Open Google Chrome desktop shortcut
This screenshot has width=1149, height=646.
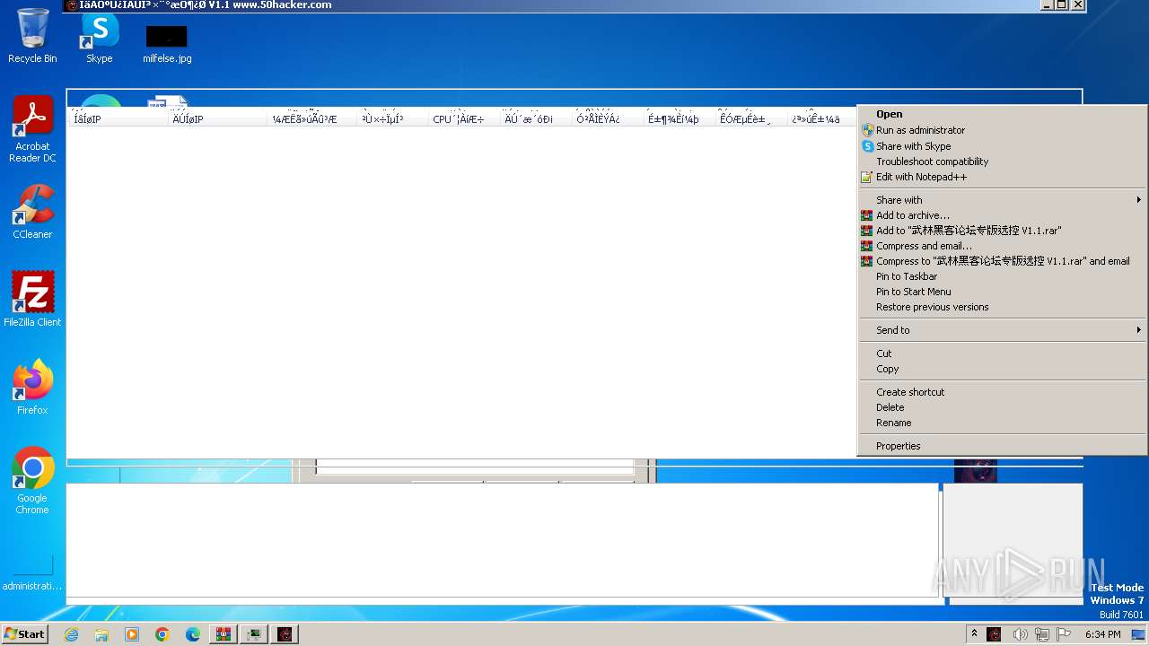32,481
